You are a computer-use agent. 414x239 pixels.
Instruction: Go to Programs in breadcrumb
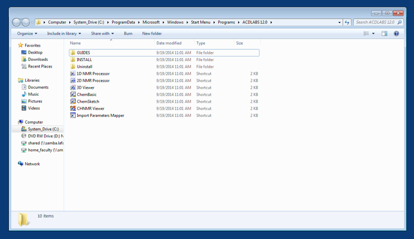click(226, 22)
